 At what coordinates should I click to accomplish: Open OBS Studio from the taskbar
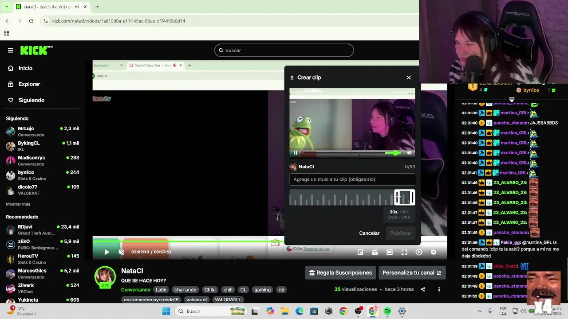[358, 311]
